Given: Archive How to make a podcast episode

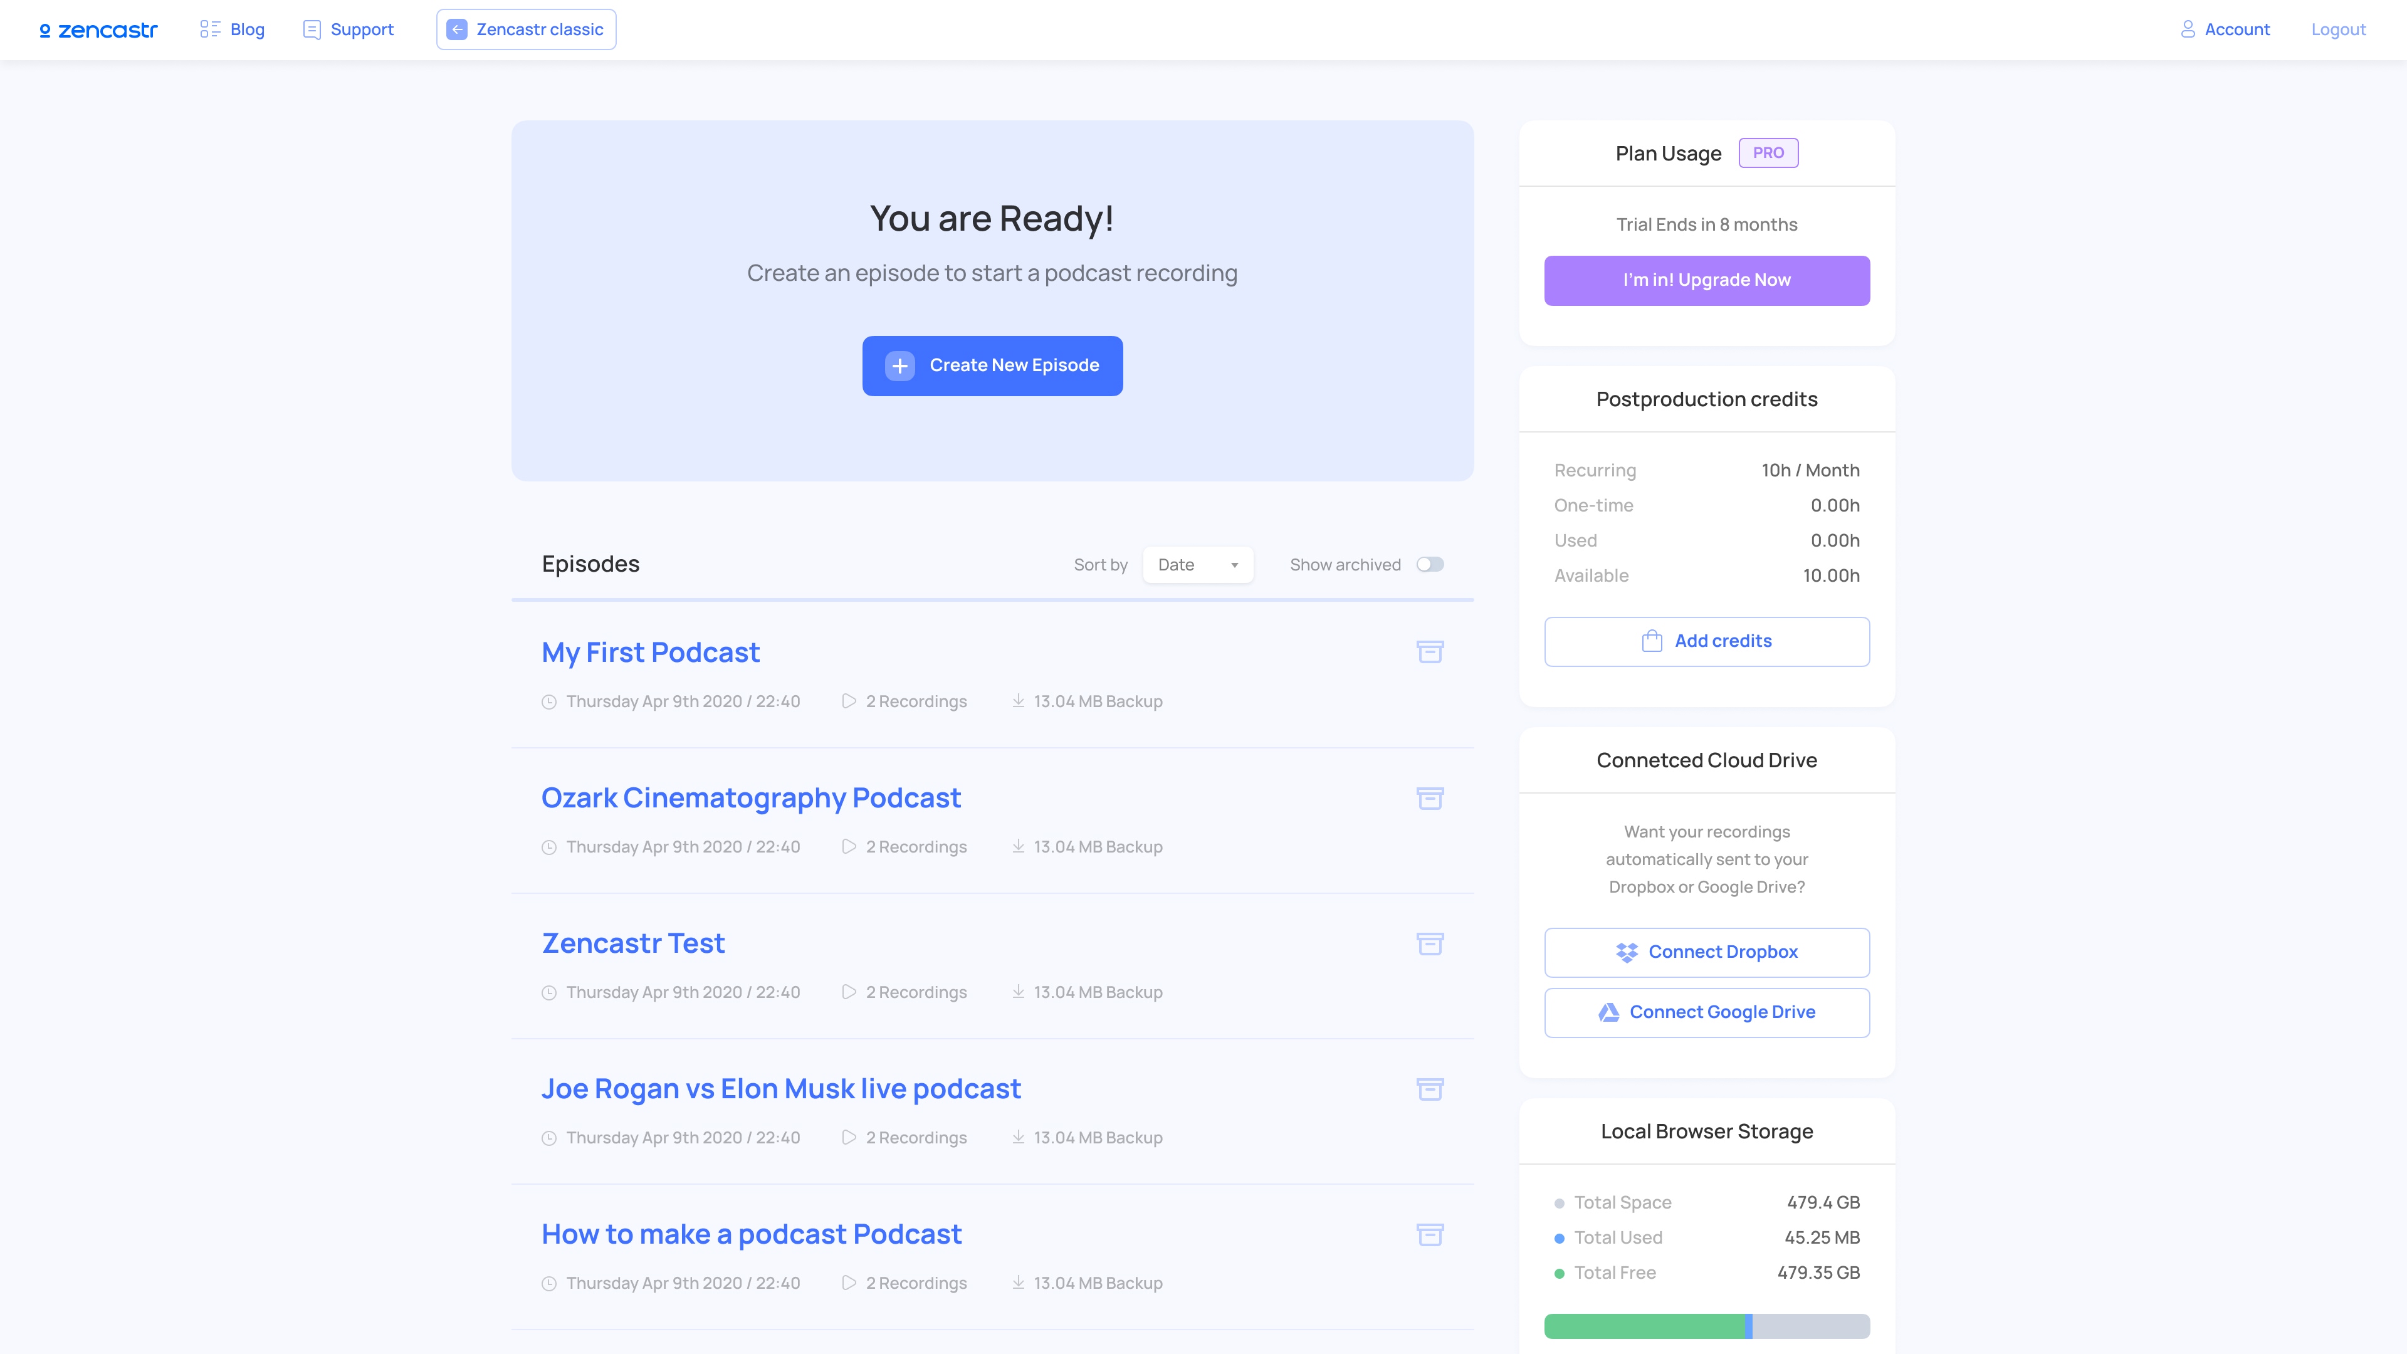Looking at the screenshot, I should (x=1430, y=1234).
